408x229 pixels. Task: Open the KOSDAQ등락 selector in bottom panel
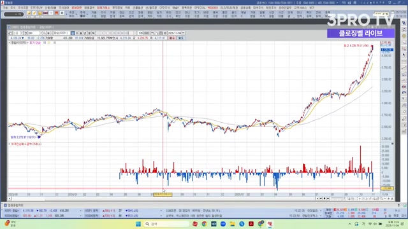[92, 216]
